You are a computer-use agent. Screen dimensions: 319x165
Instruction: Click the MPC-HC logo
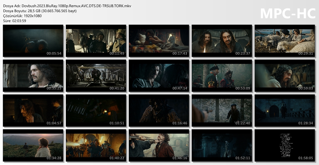(287, 13)
